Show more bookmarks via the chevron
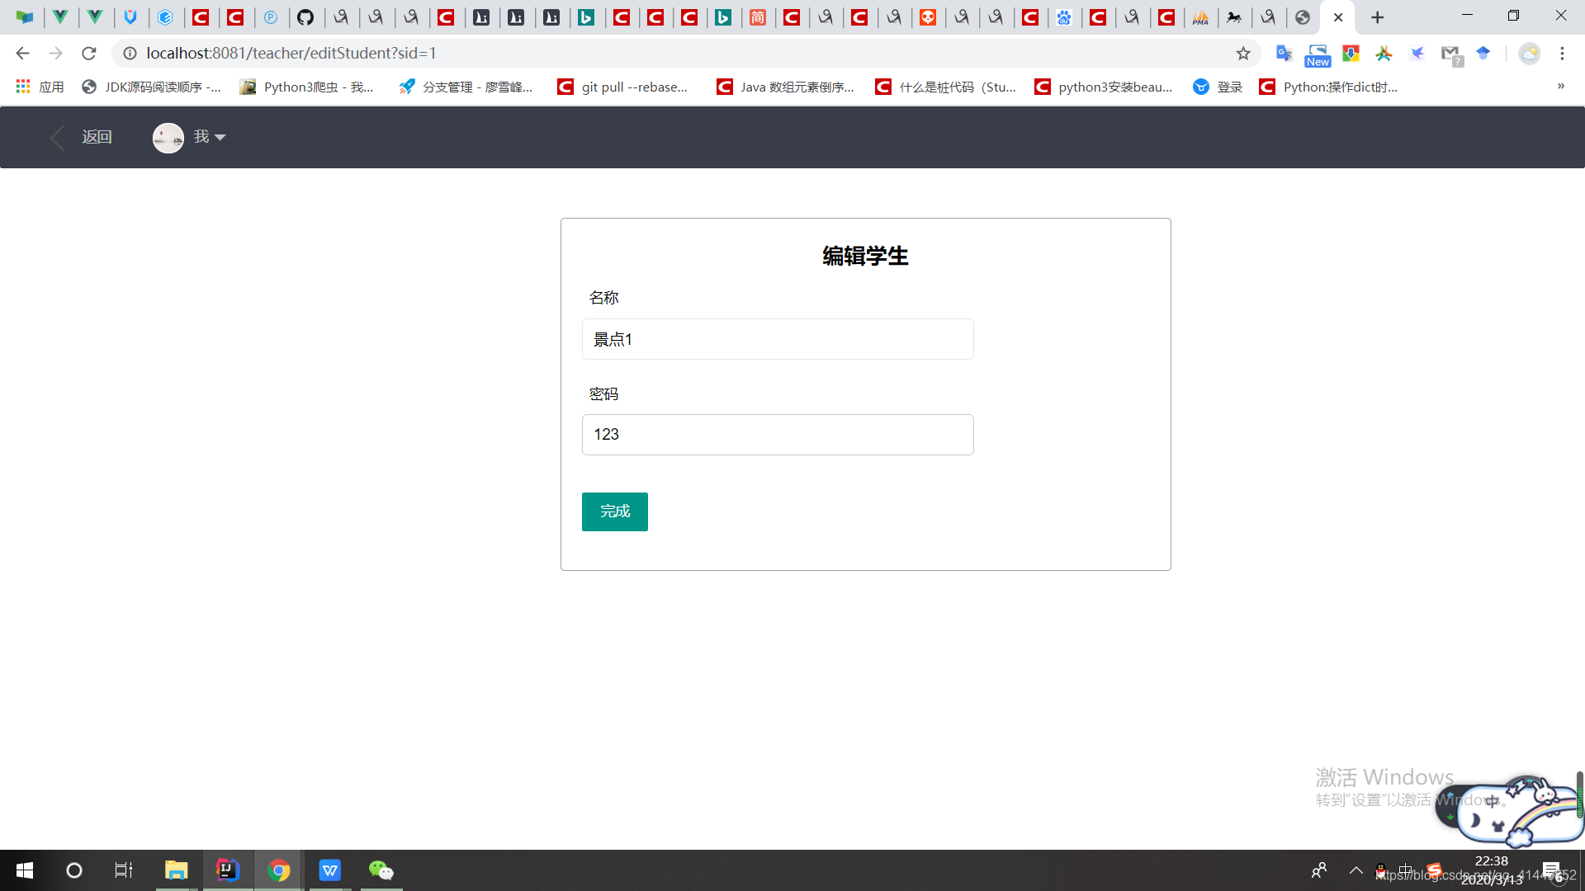 [x=1562, y=86]
